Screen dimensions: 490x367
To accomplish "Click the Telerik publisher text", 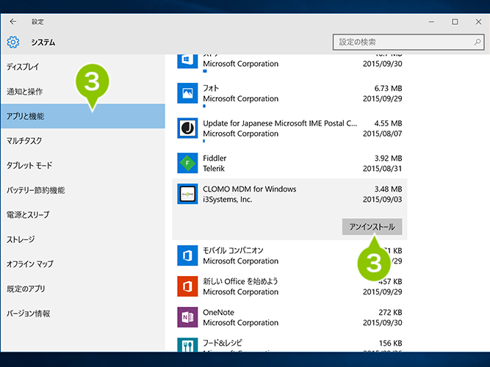I will pos(214,169).
